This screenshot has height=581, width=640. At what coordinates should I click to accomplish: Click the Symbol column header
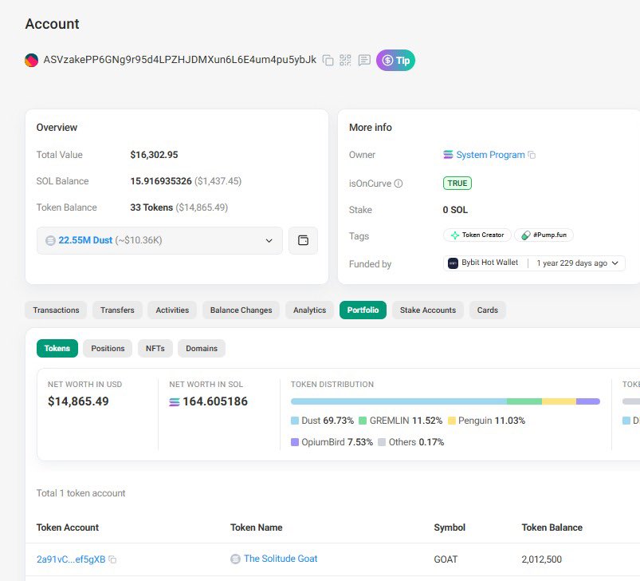coord(450,528)
